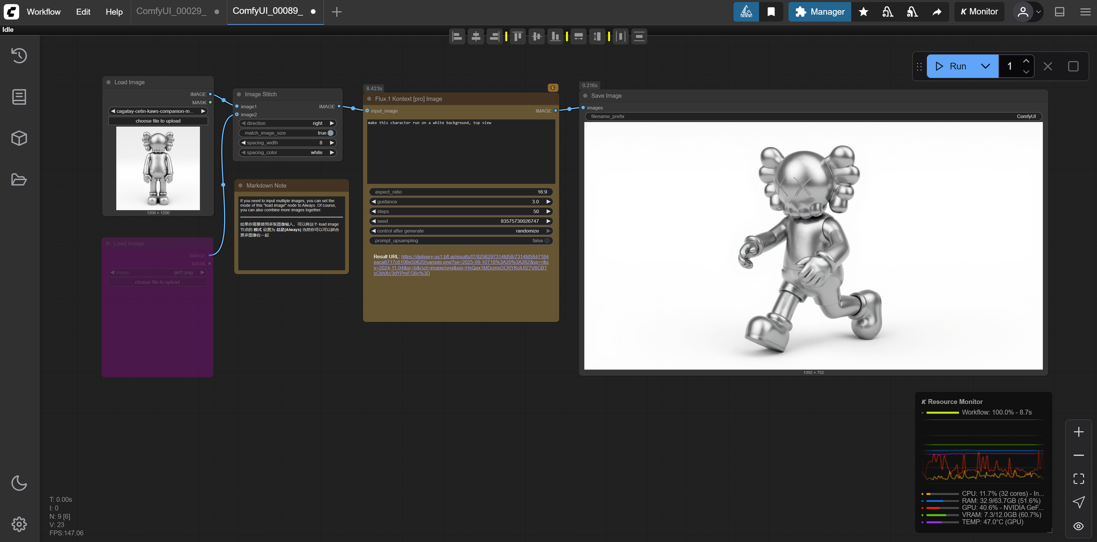
Task: Fit view with the frame icon
Action: [1079, 479]
